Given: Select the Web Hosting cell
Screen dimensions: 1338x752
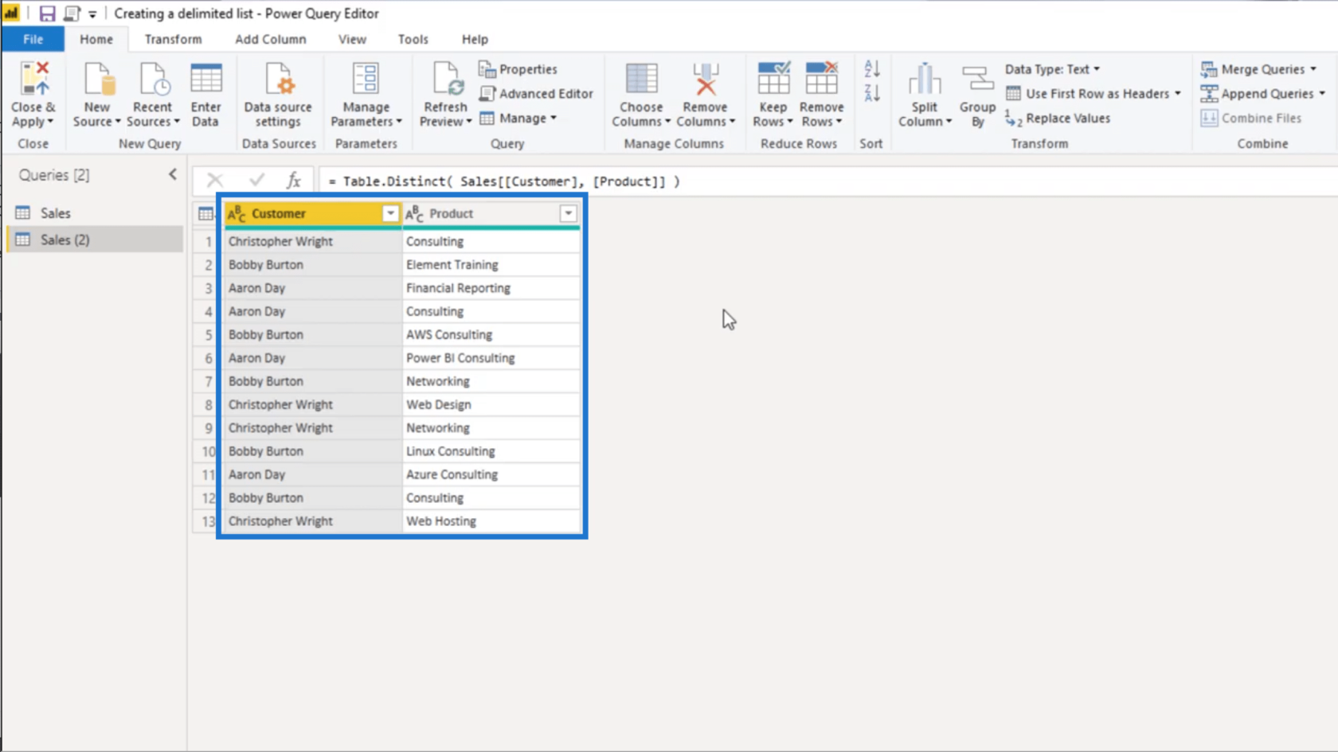Looking at the screenshot, I should point(491,521).
